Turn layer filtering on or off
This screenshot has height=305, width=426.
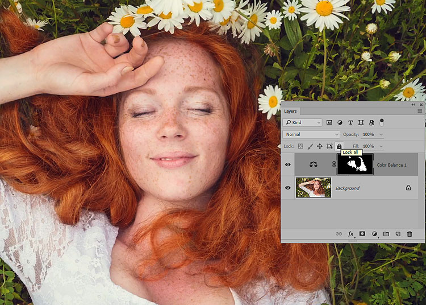pyautogui.click(x=382, y=122)
